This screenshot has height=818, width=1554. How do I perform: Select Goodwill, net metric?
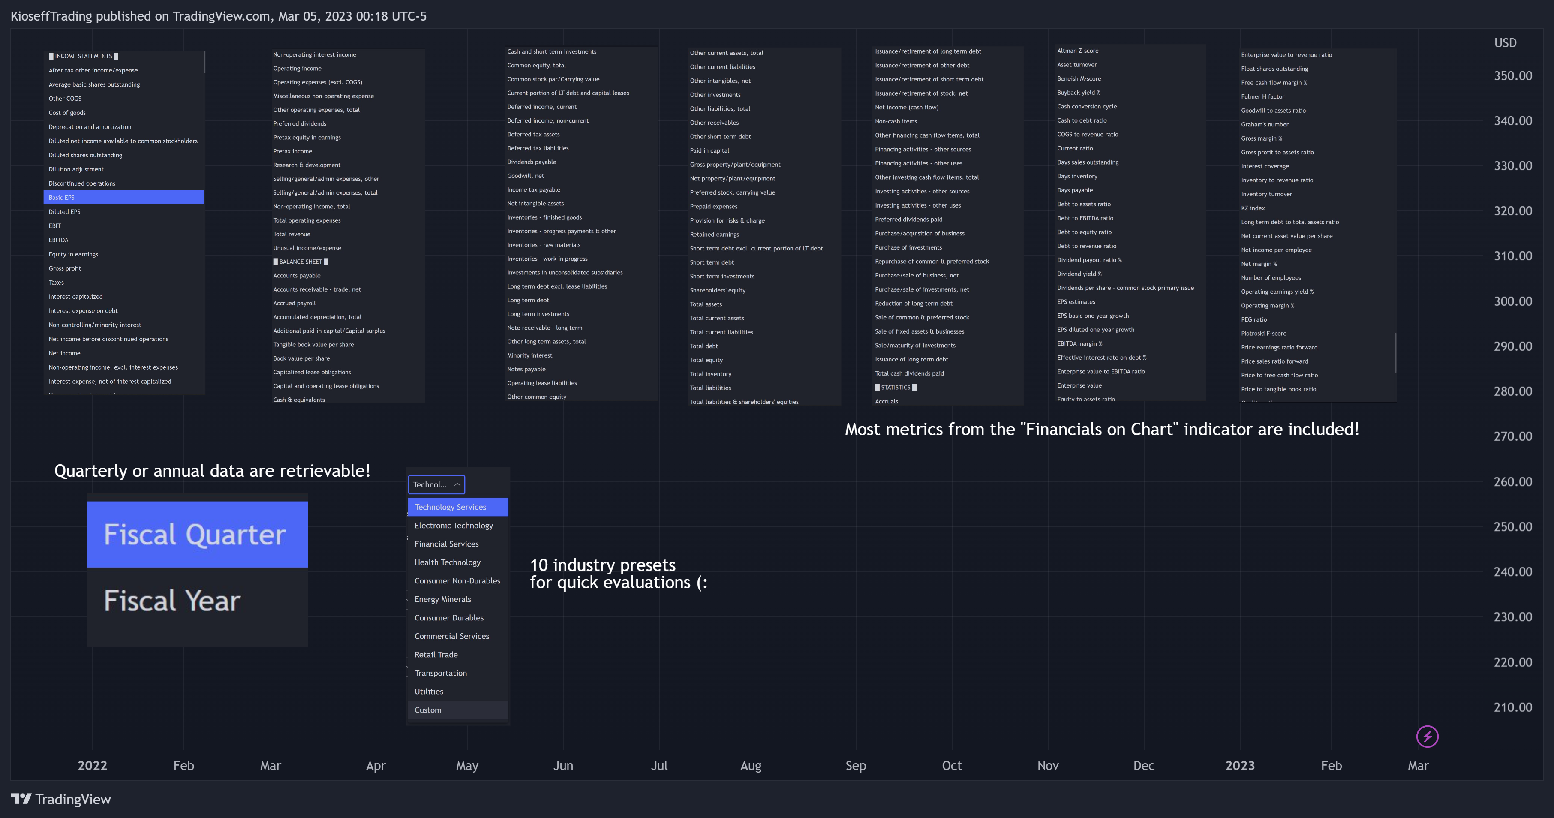tap(526, 175)
